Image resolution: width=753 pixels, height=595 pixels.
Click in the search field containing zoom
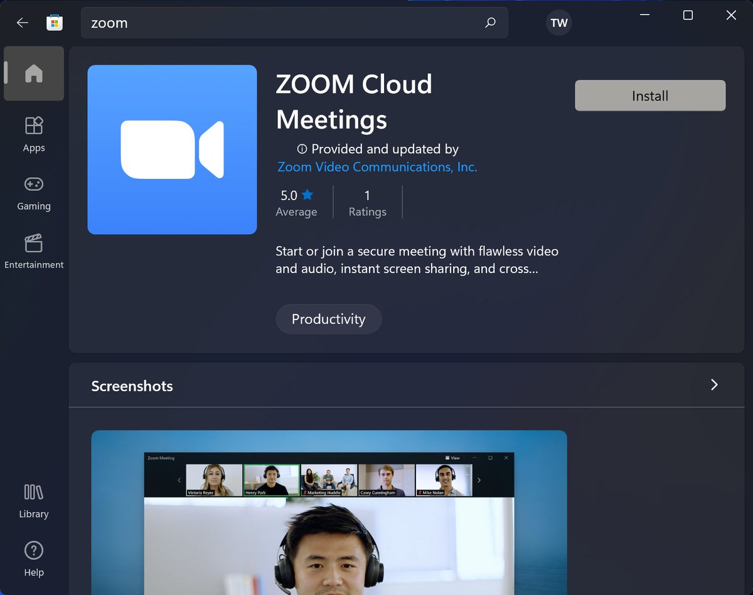294,23
